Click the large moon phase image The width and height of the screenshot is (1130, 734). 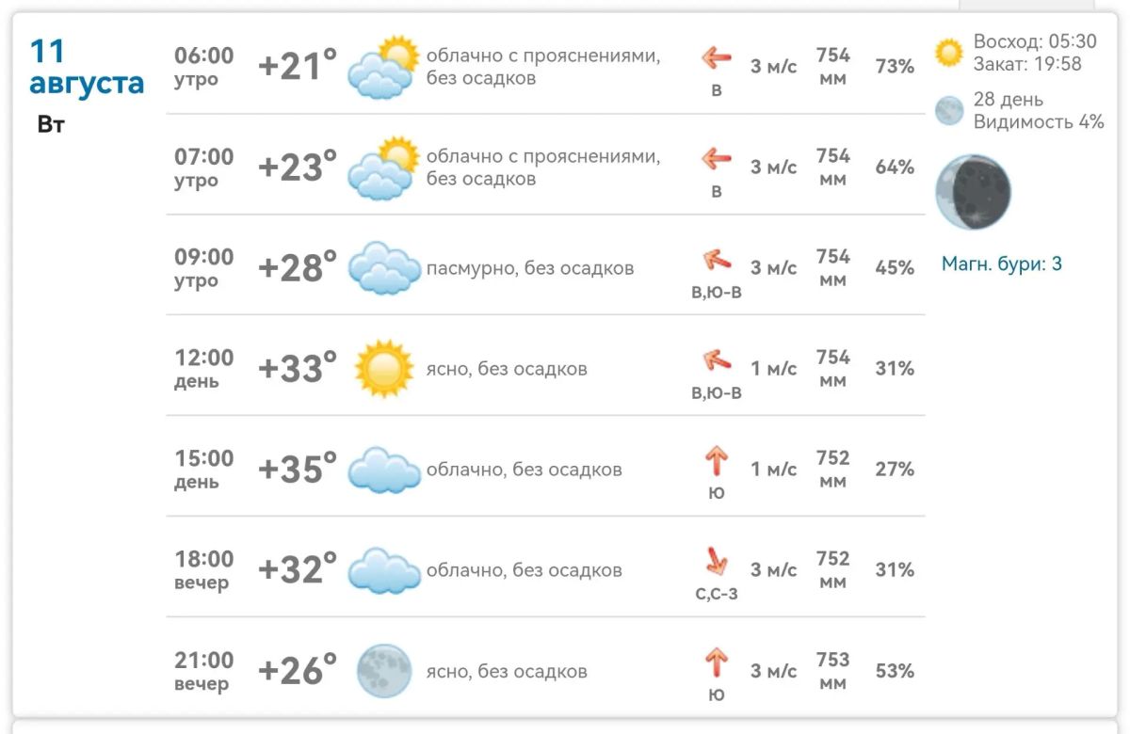point(973,192)
